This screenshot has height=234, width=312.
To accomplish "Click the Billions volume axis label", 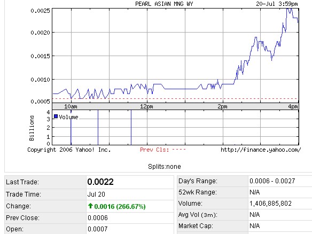I will (32, 128).
